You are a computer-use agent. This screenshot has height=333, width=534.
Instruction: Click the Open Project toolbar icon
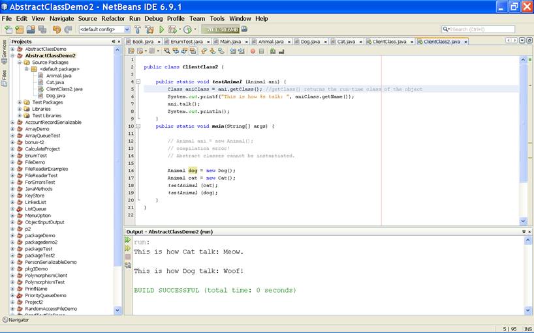31,29
